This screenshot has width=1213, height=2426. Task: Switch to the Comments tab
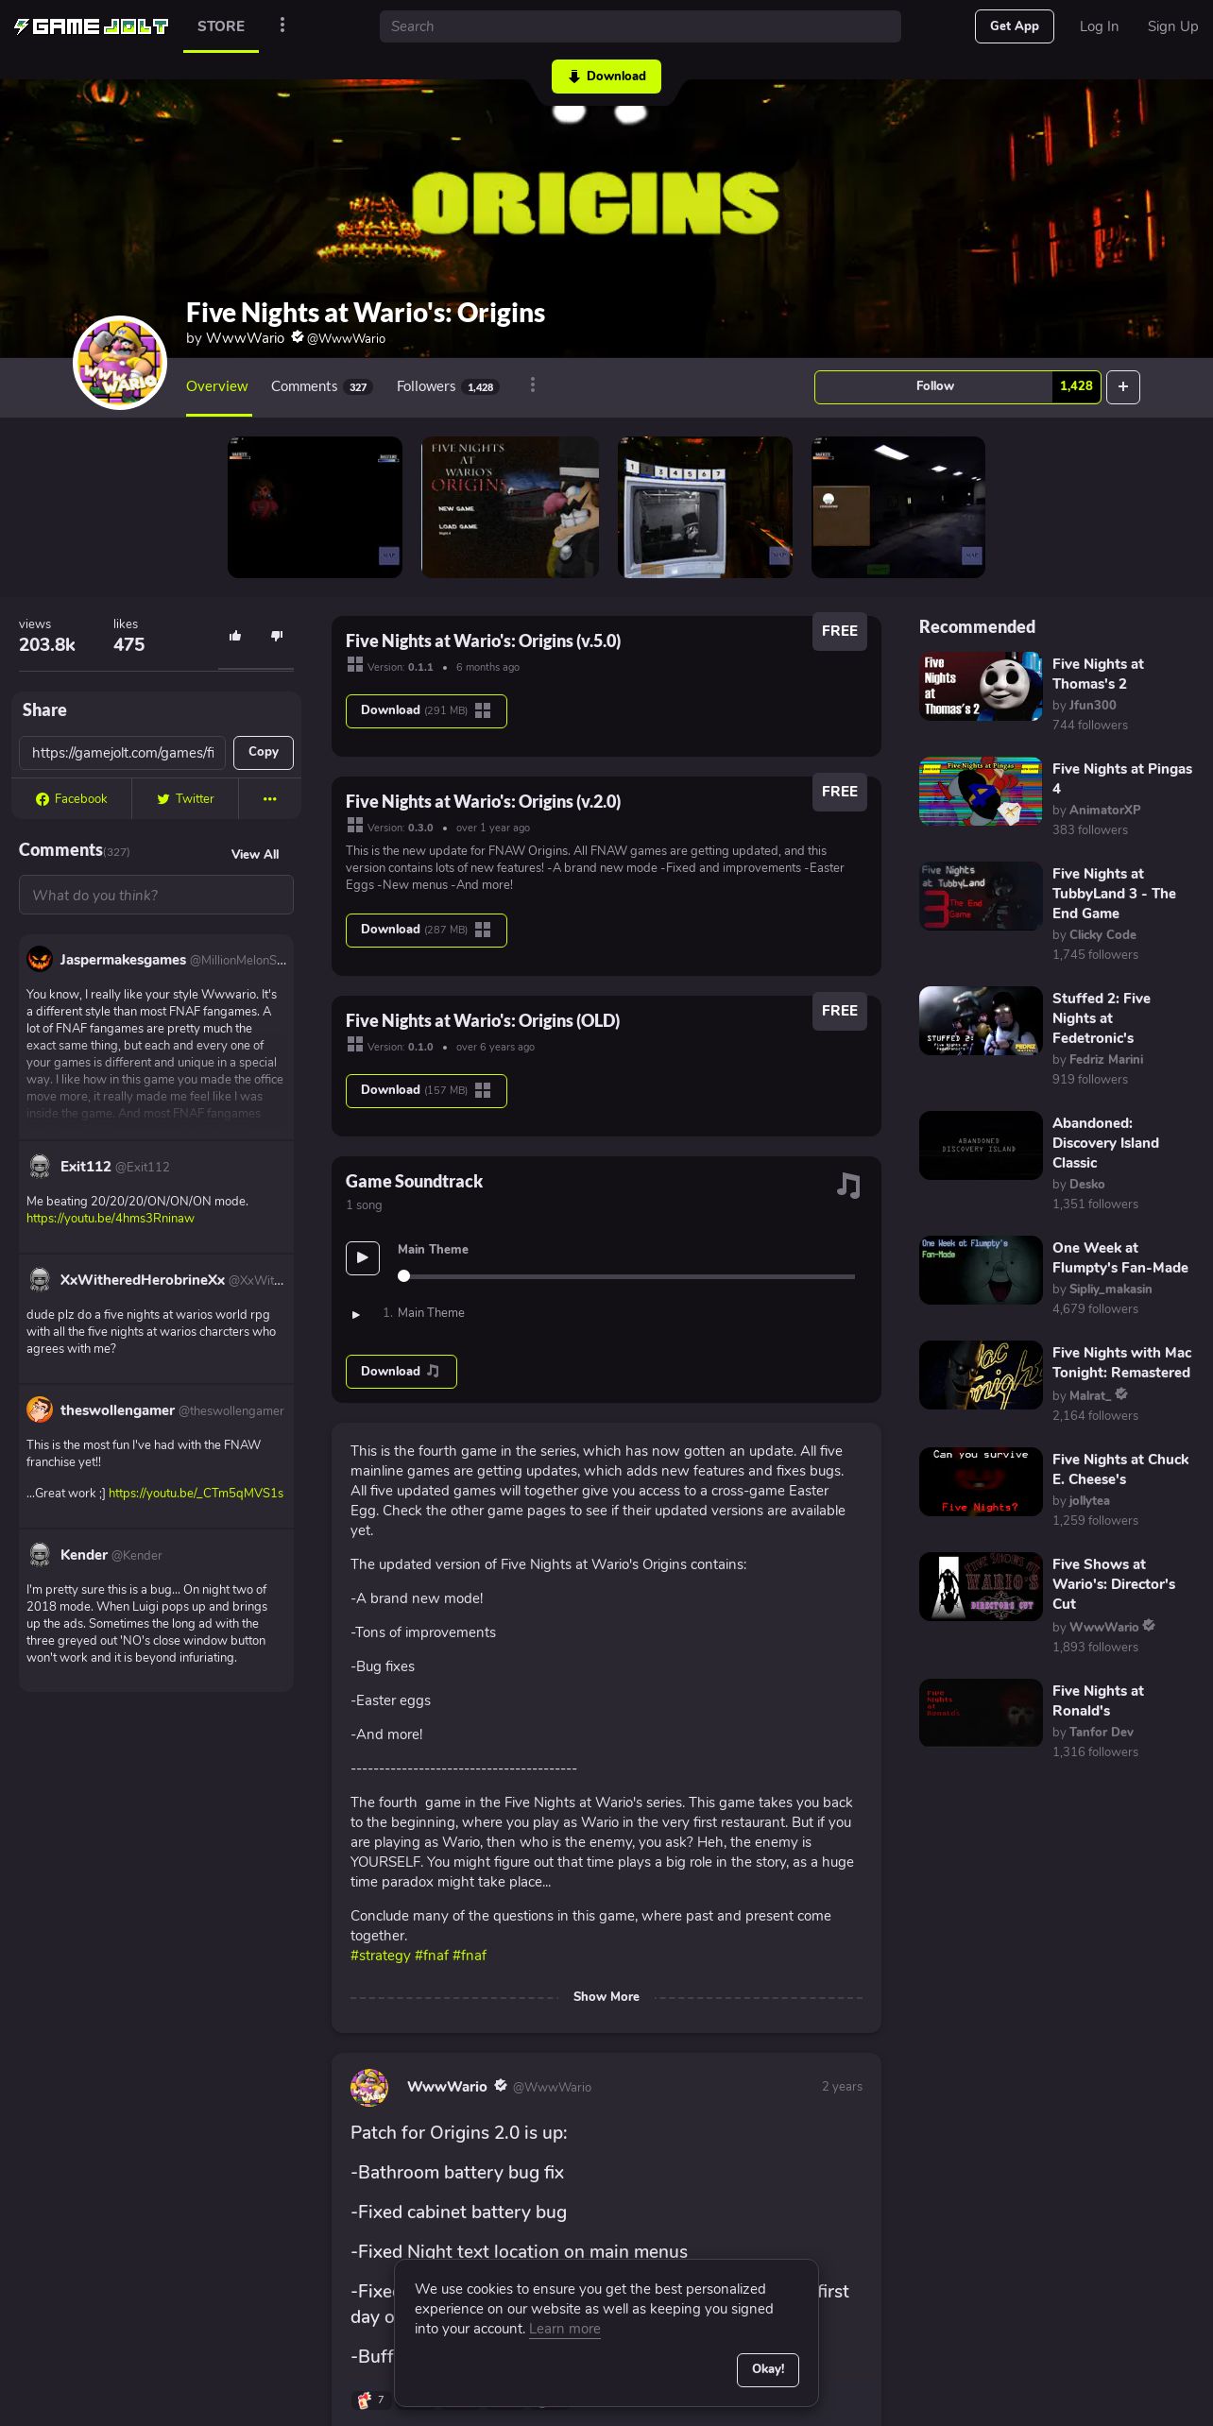pyautogui.click(x=321, y=386)
